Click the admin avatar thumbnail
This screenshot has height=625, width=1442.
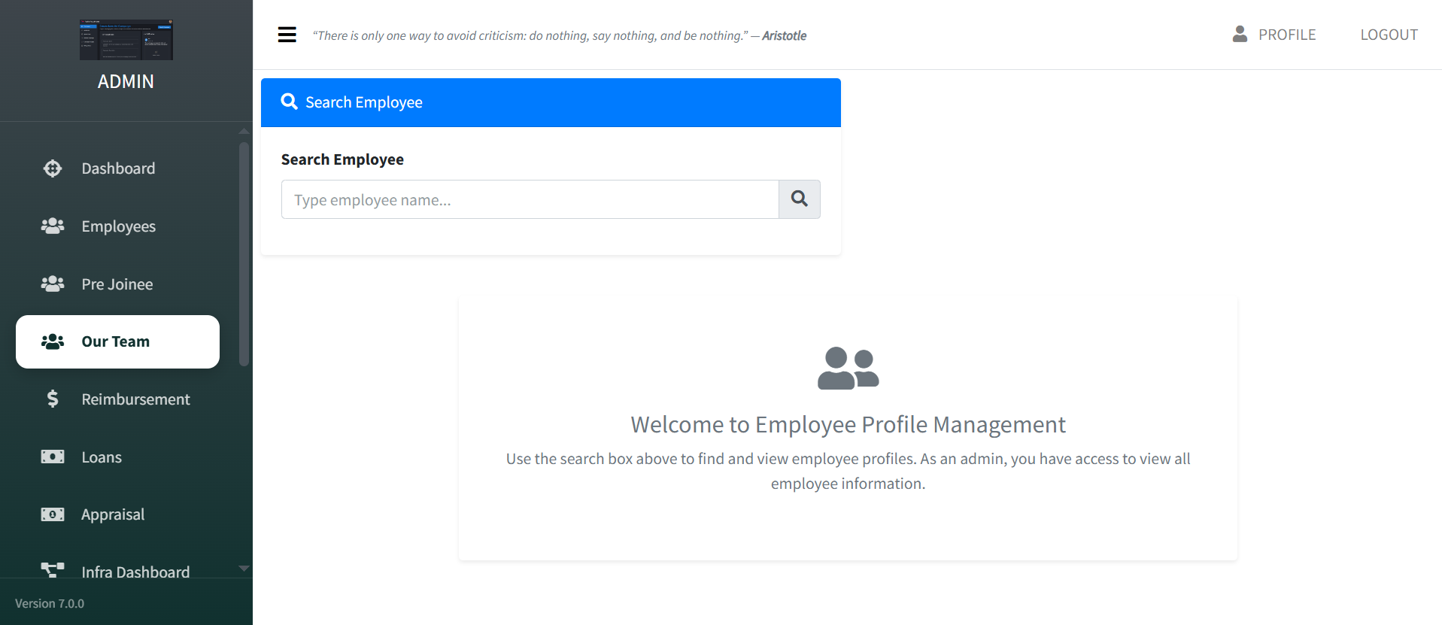[126, 40]
